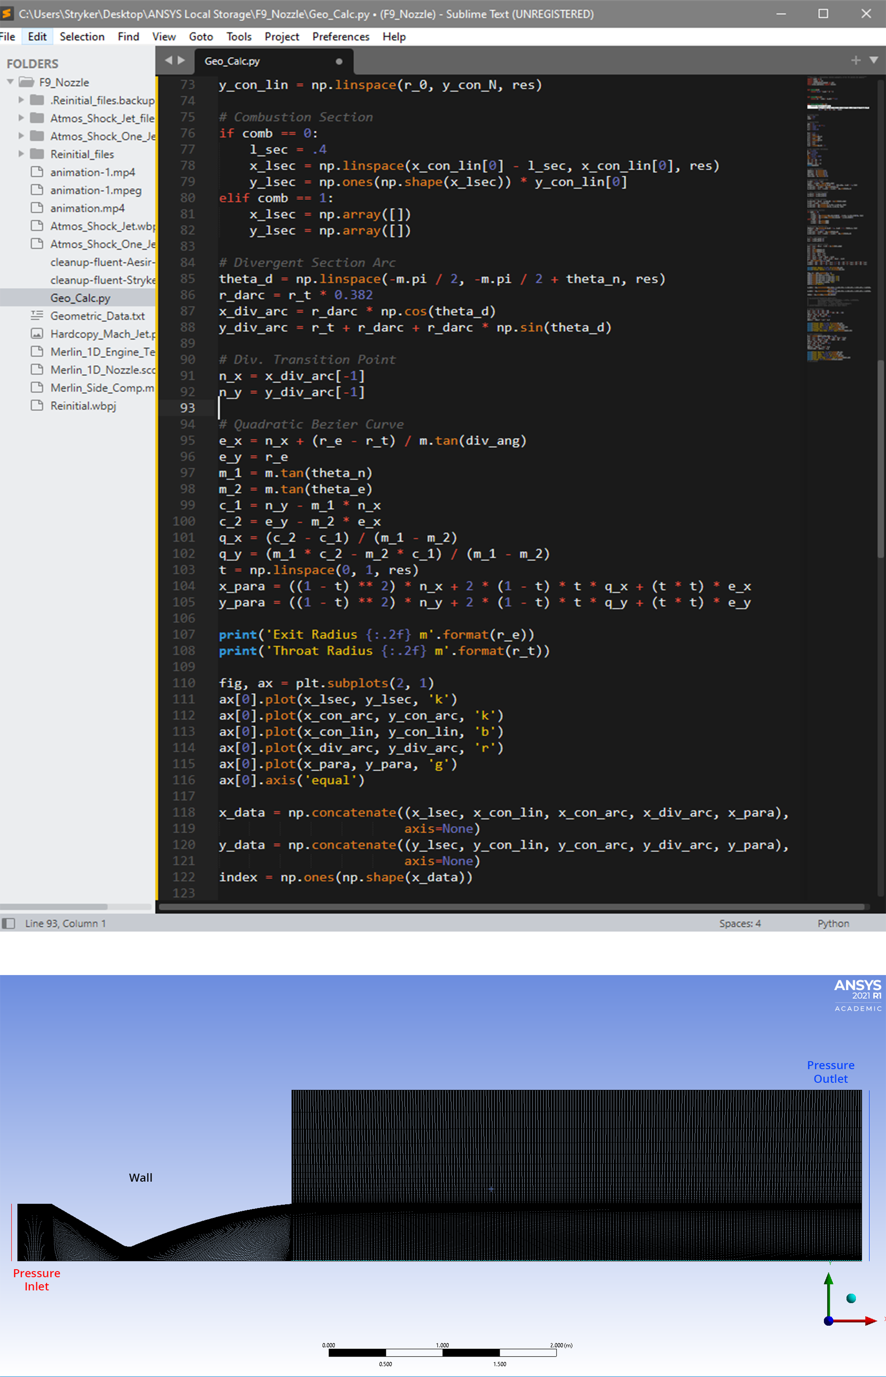Open the Tools menu
Viewport: 886px width, 1377px height.
coord(239,37)
